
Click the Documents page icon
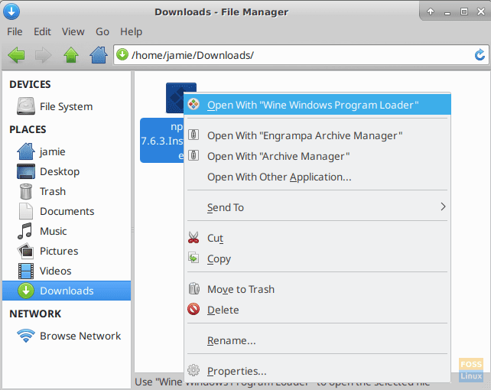[26, 211]
